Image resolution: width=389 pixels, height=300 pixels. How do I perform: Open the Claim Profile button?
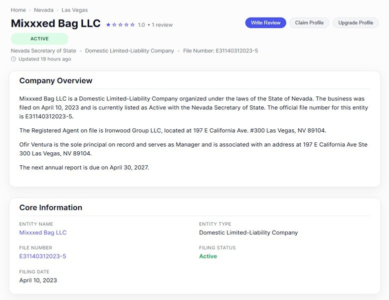pyautogui.click(x=309, y=22)
